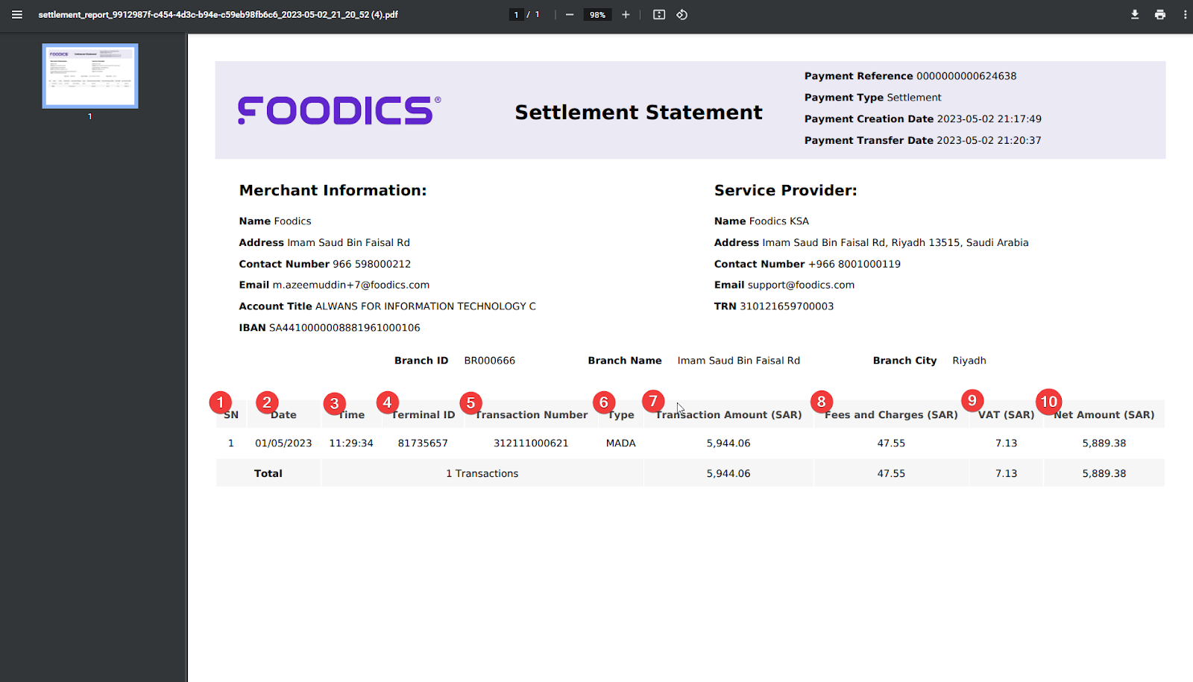Viewport: 1193px width, 682px height.
Task: Download the PDF file
Action: (1135, 14)
